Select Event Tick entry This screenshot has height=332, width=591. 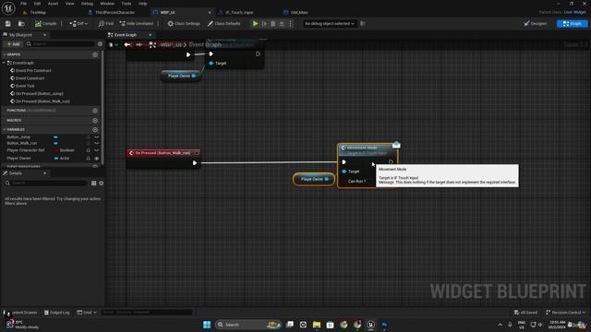(x=25, y=86)
